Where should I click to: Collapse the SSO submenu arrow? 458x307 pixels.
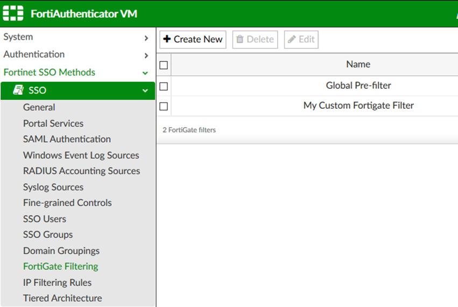145,90
